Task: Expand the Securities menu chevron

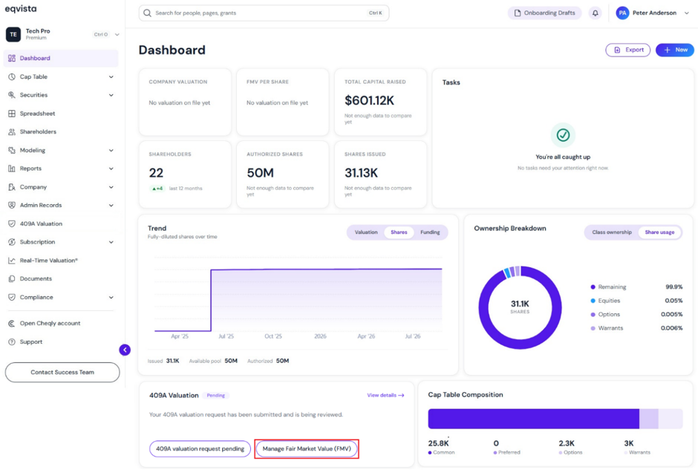Action: tap(111, 95)
